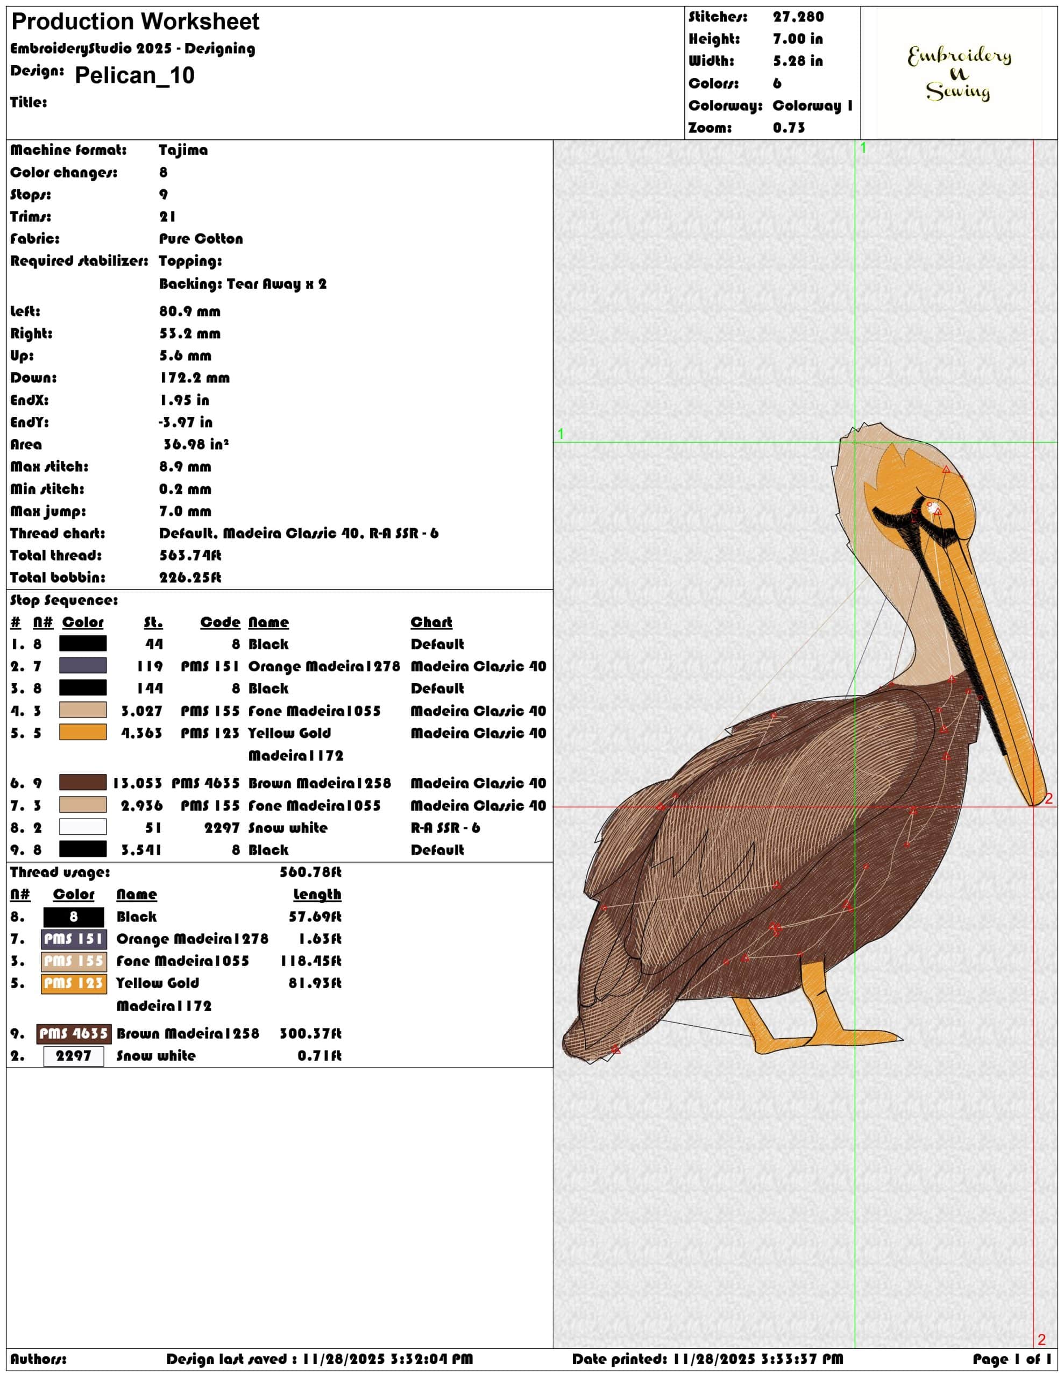This screenshot has height=1377, width=1064.
Task: Click the Total thread value 563.74ft
Action: click(x=190, y=556)
